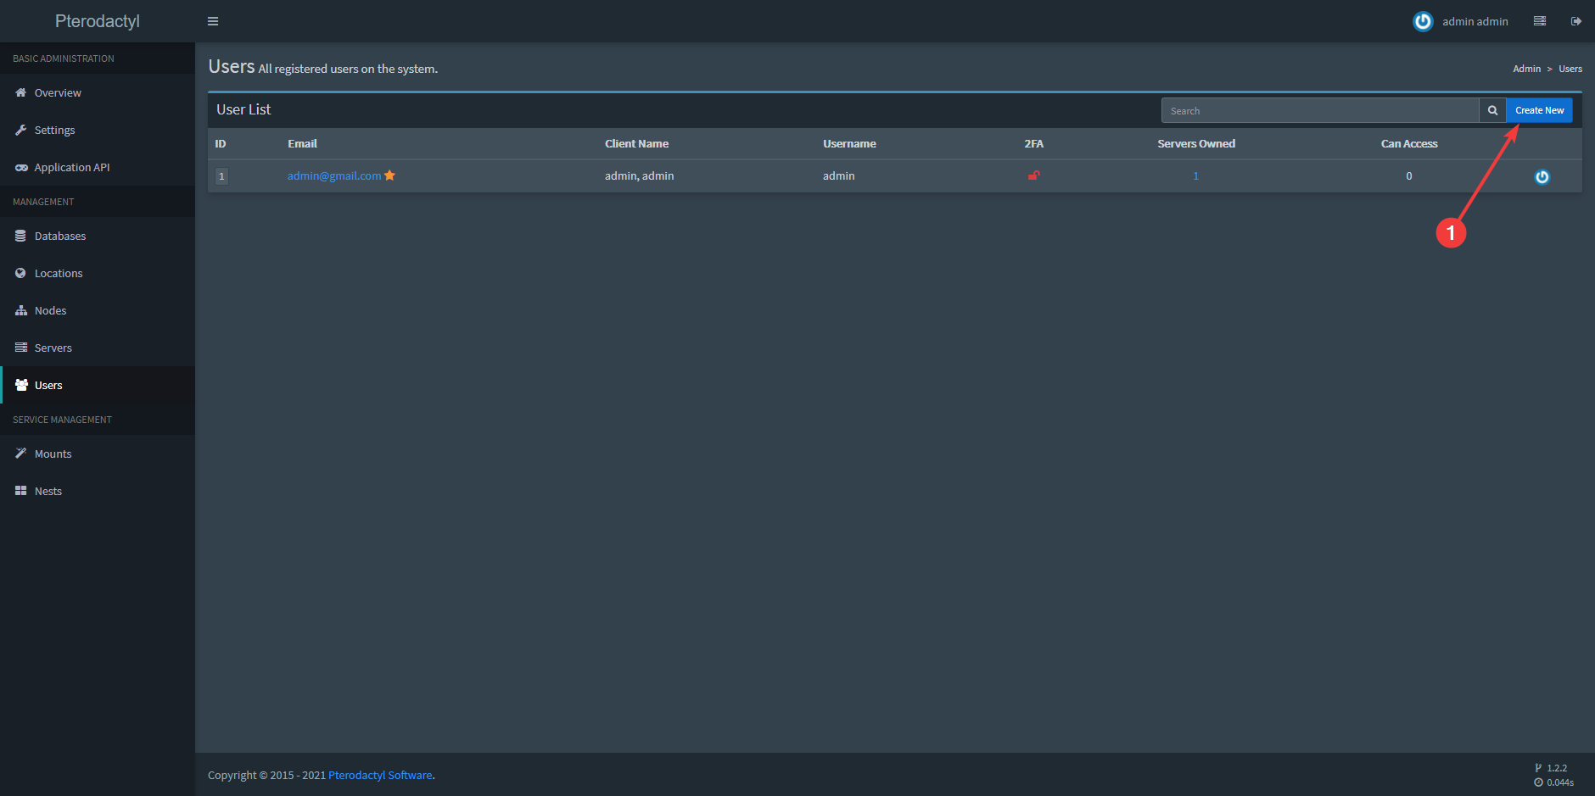The image size is (1595, 796).
Task: Click the server list icon in top bar
Action: coord(1540,21)
